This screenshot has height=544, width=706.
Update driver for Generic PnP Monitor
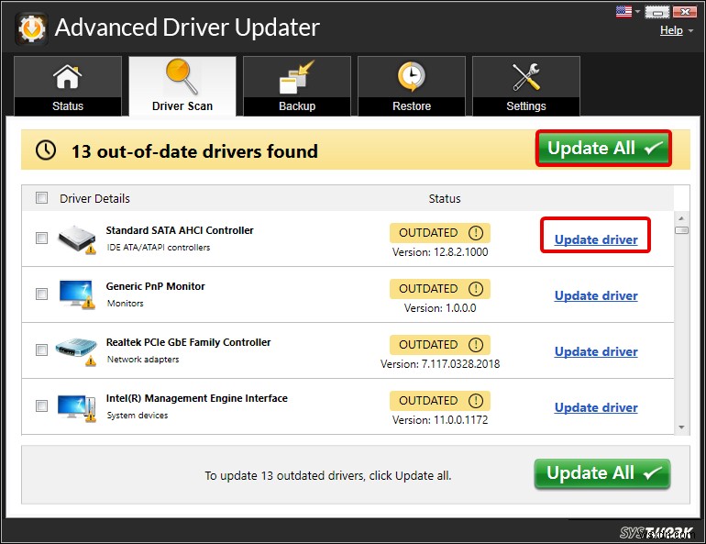pos(596,295)
